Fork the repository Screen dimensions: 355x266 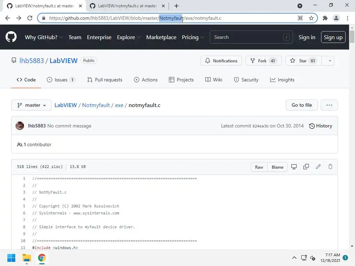coord(263,61)
